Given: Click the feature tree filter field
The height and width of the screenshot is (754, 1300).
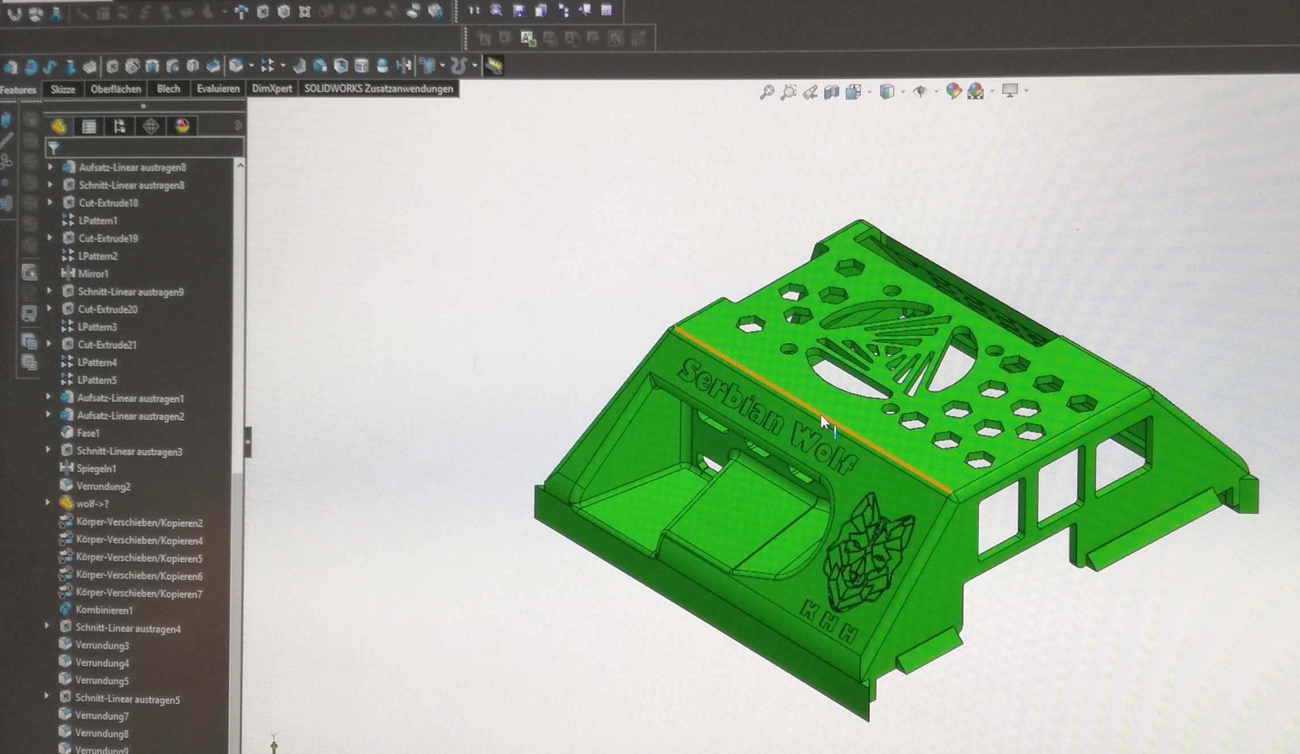Looking at the screenshot, I should click(148, 149).
